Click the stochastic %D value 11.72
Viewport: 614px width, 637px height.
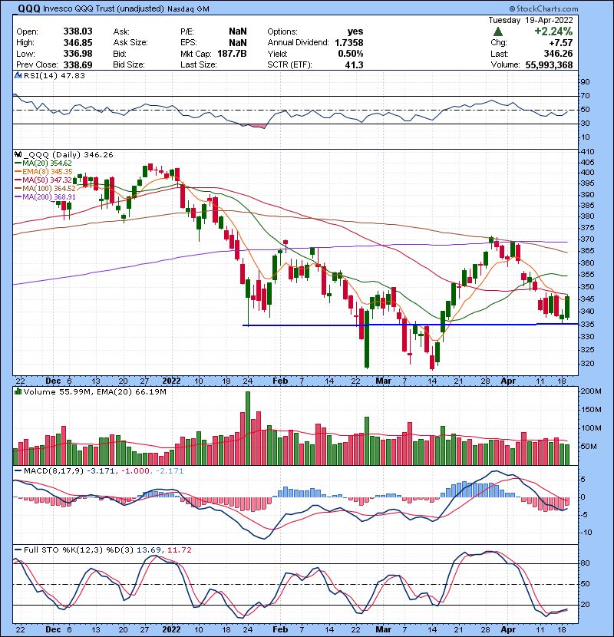click(x=179, y=550)
